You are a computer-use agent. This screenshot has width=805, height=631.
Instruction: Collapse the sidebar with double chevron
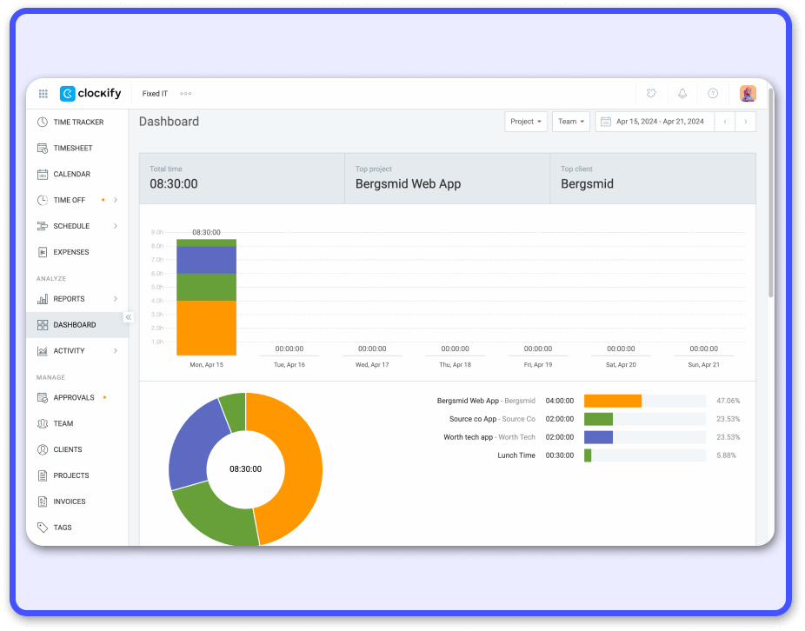[x=129, y=317]
